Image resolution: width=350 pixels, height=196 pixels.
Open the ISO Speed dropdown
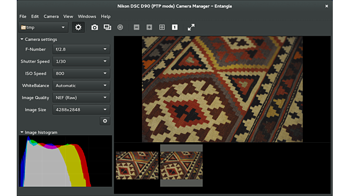81,73
